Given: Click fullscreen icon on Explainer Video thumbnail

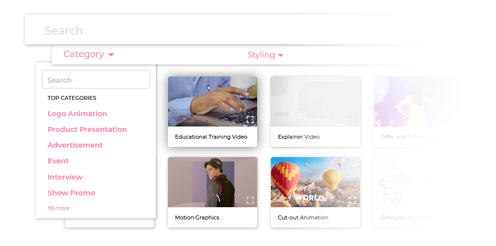Looking at the screenshot, I should [352, 120].
